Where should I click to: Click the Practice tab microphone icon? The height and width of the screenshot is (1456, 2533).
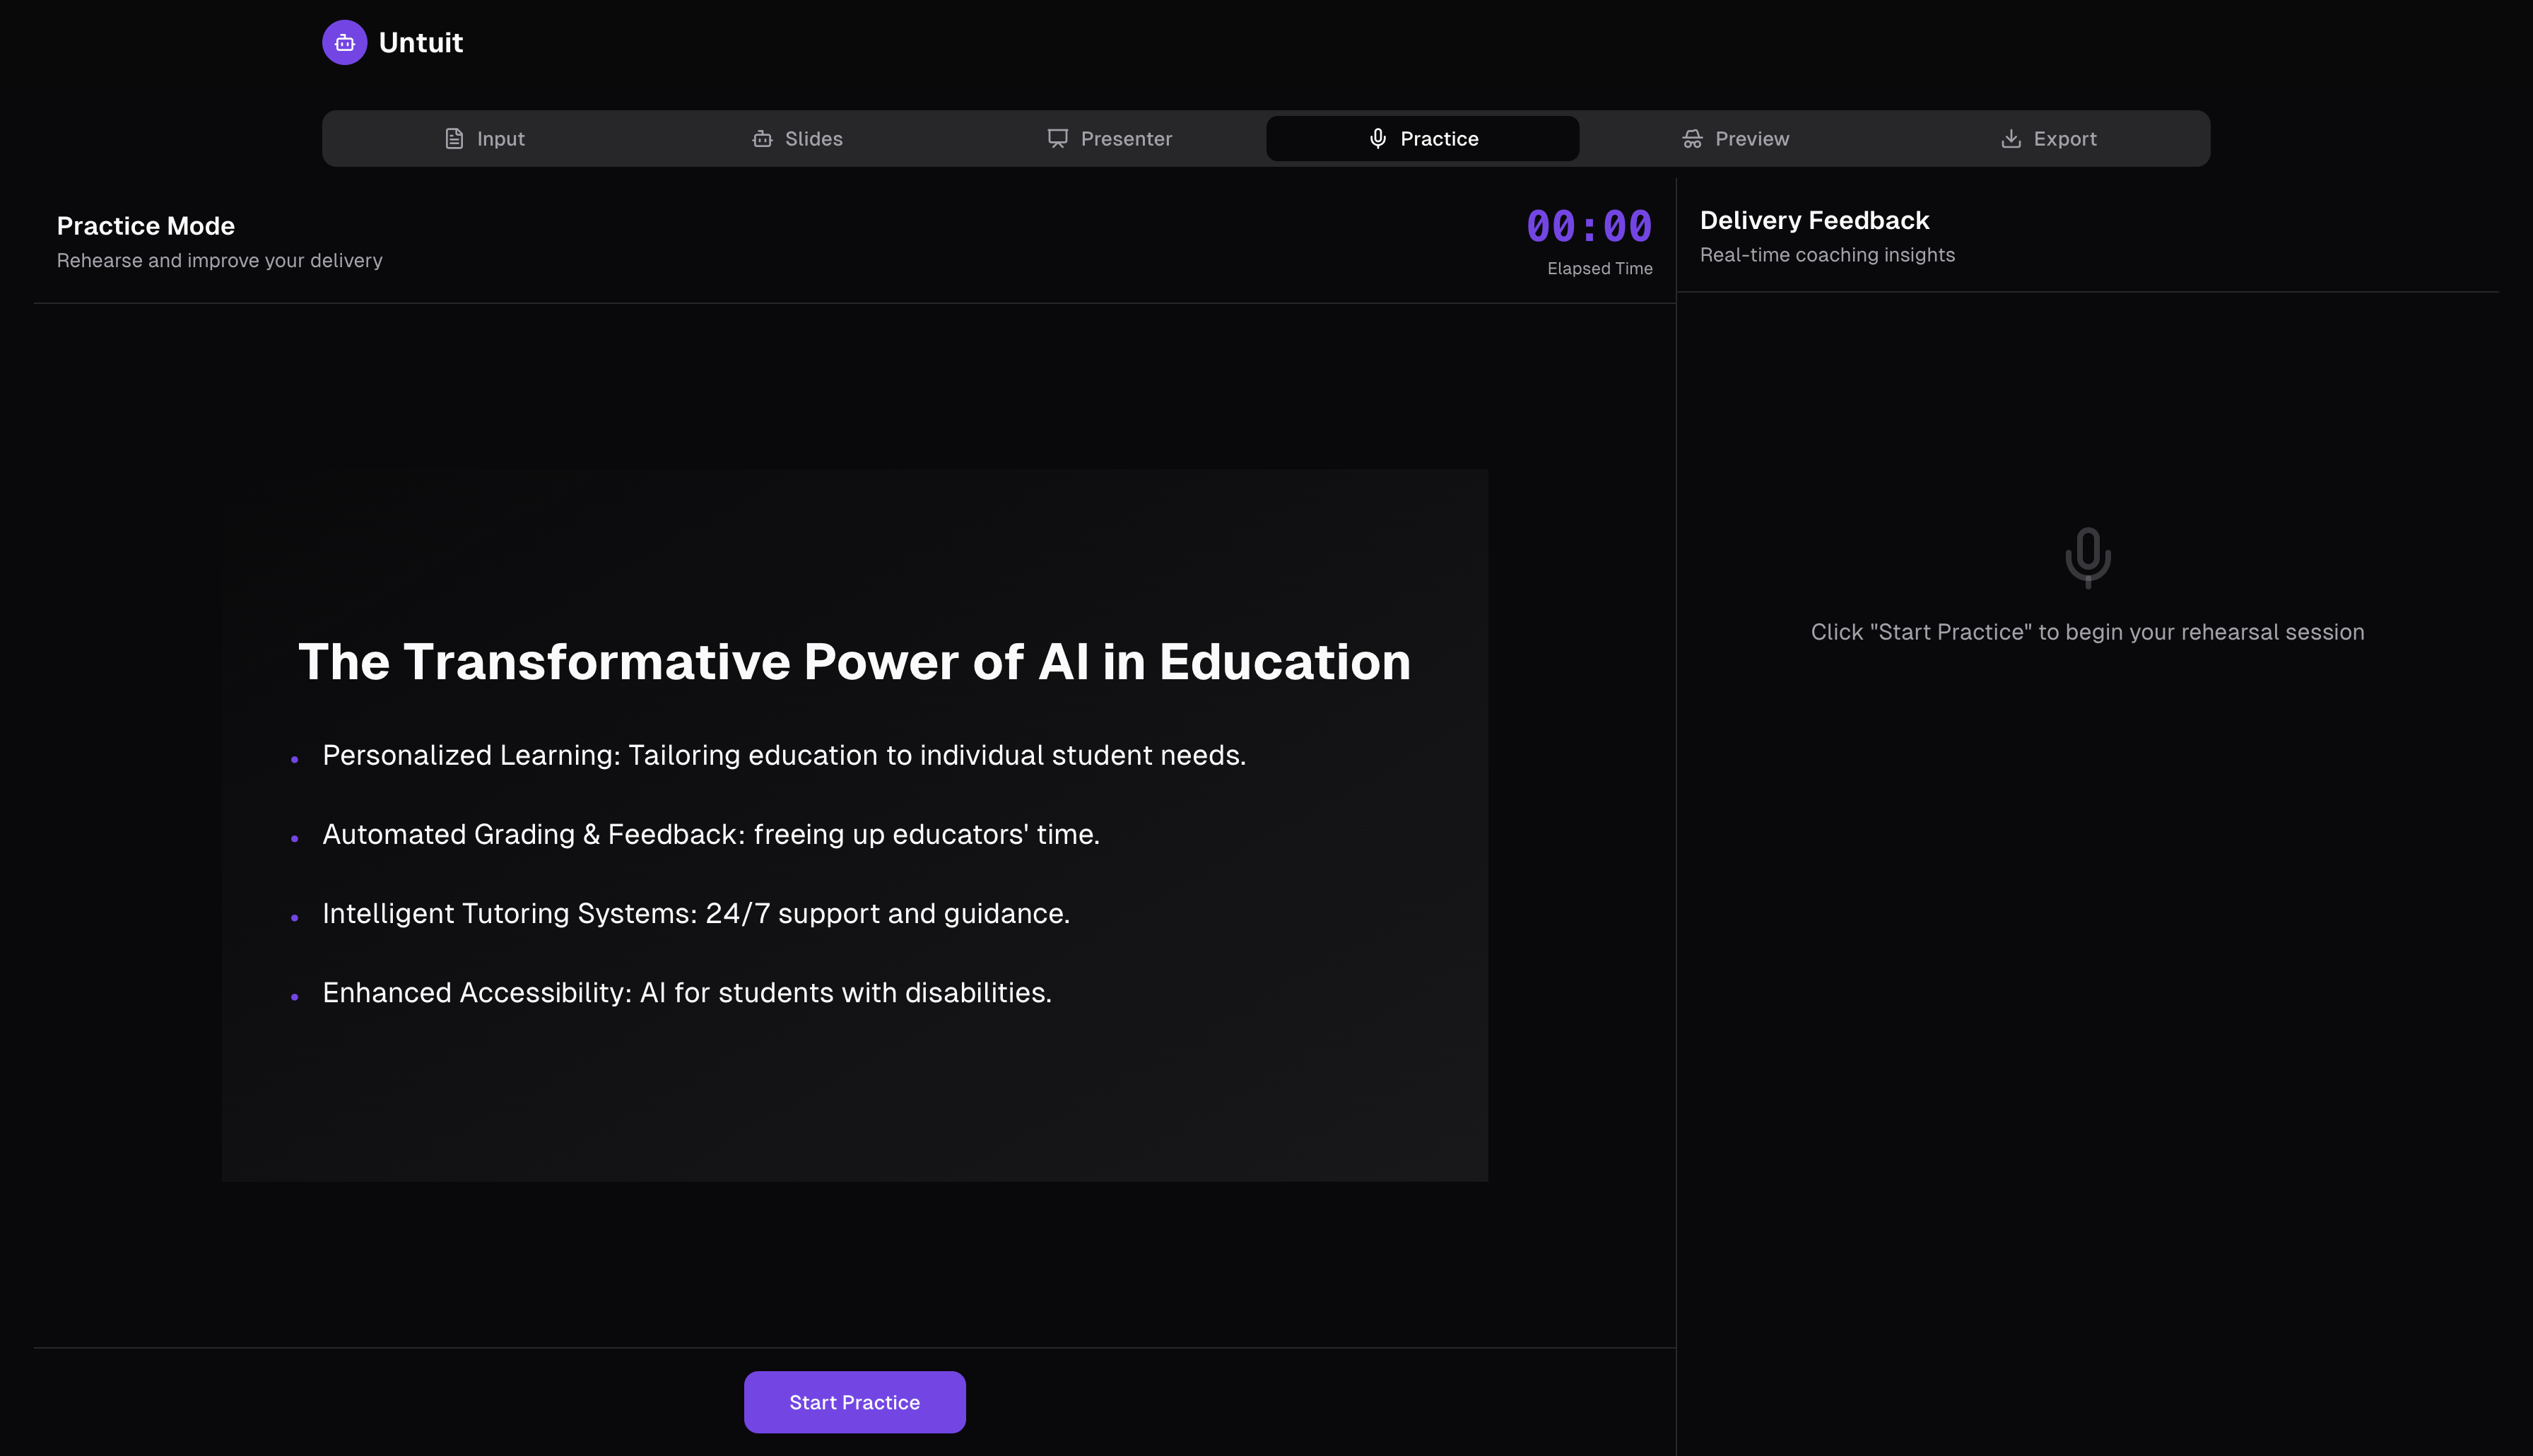1377,138
